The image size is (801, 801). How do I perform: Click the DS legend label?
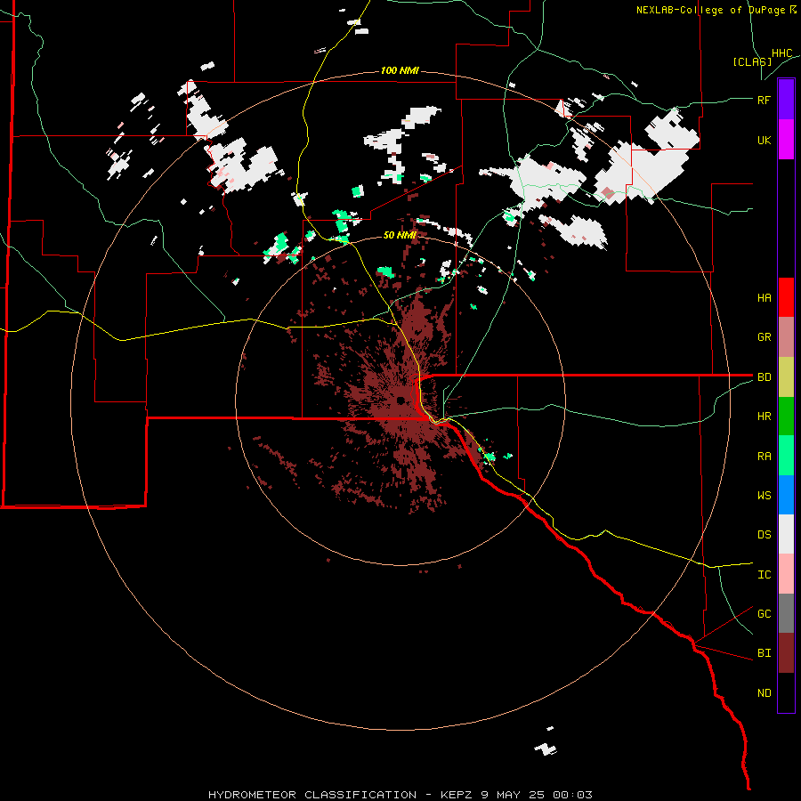click(764, 535)
